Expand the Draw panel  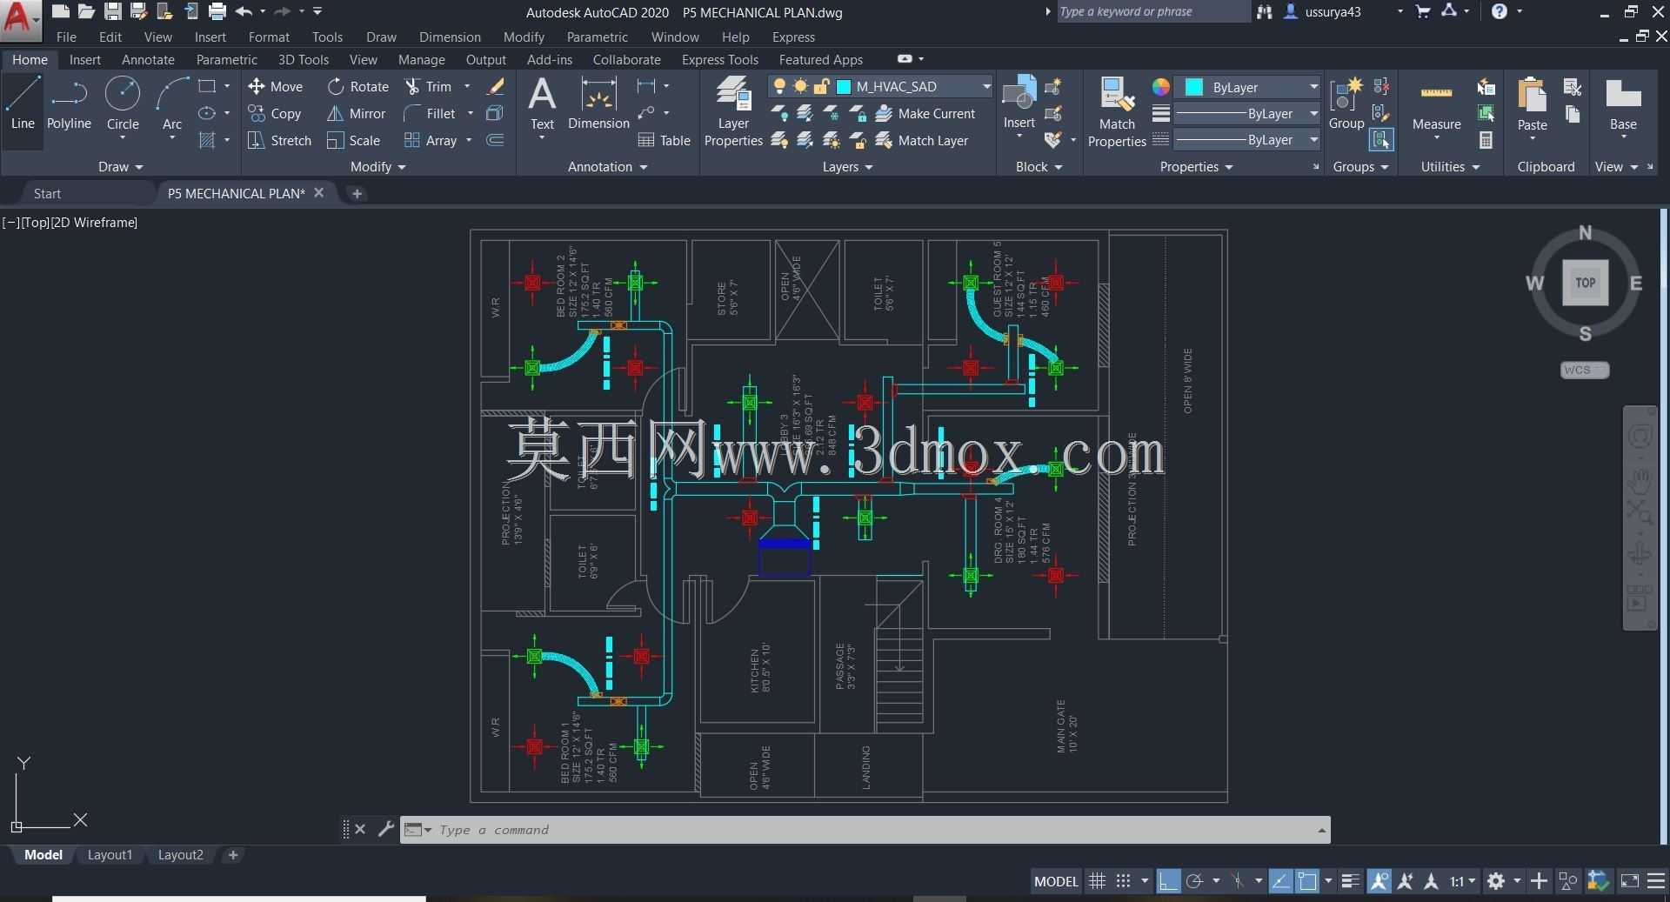(x=120, y=166)
